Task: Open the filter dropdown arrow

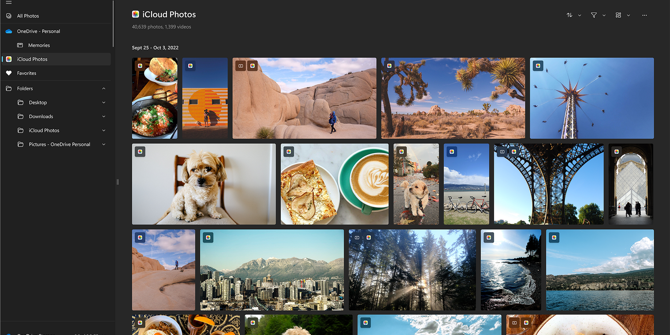Action: (x=604, y=15)
